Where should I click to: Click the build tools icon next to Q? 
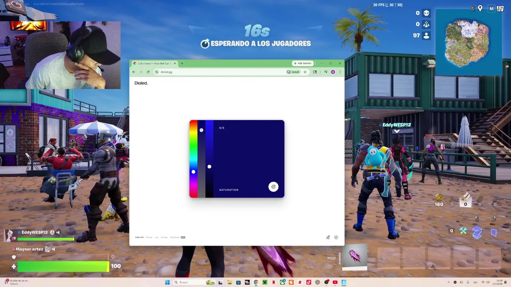click(x=463, y=231)
